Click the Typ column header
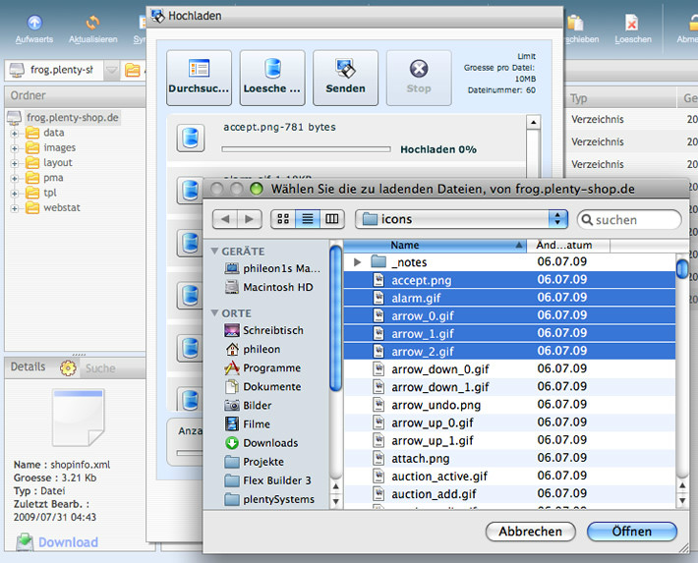This screenshot has height=563, width=698. (621, 98)
